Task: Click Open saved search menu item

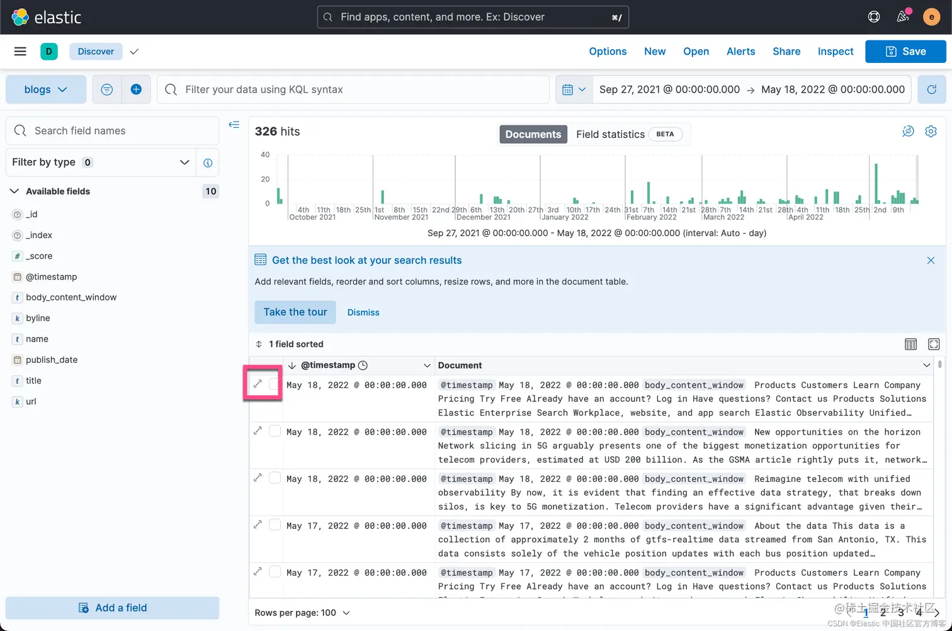Action: tap(696, 52)
